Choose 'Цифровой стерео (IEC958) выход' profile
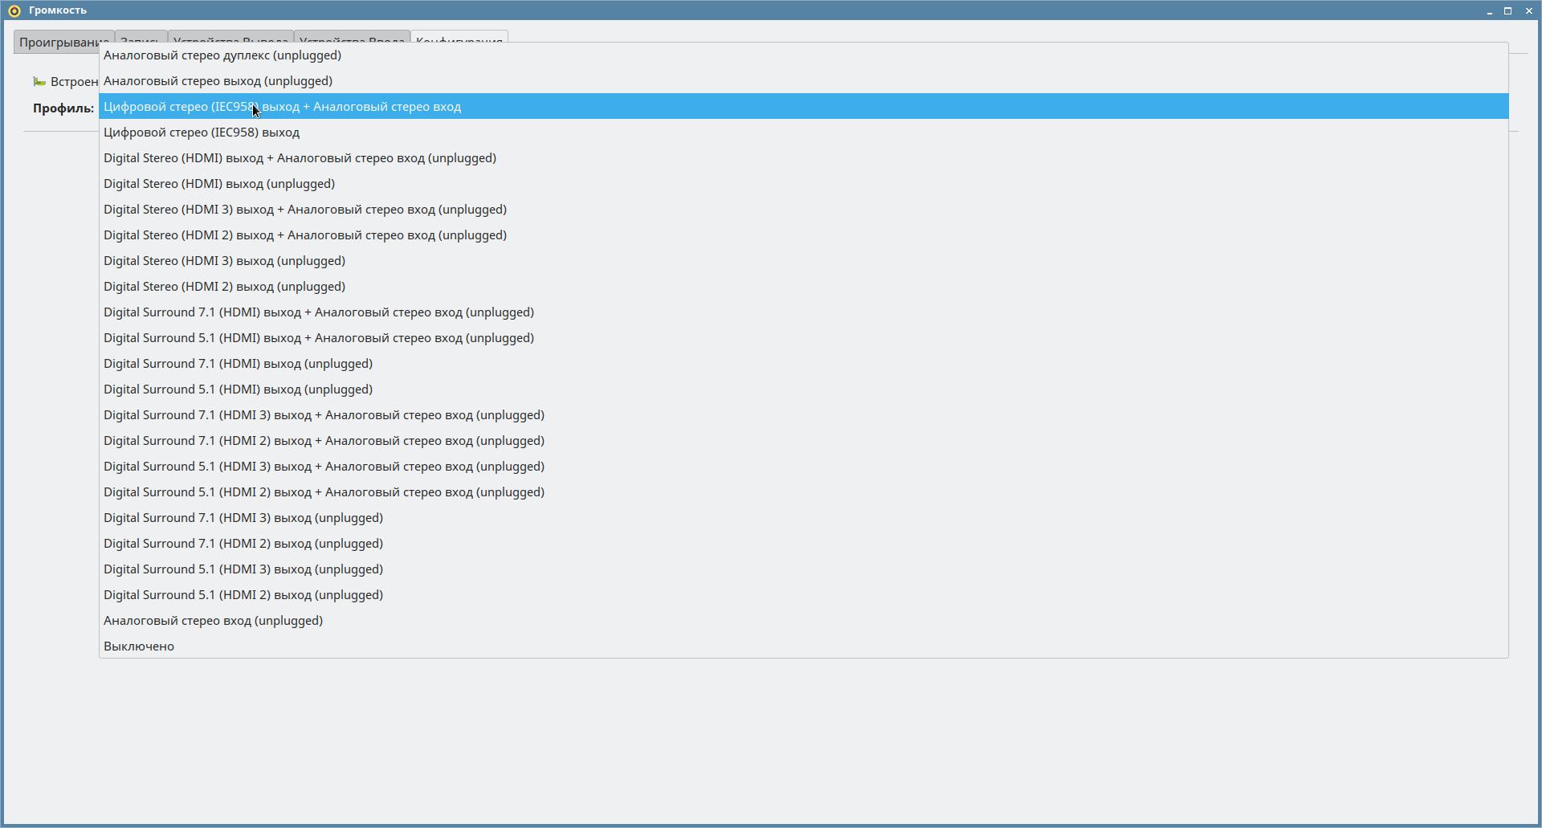The height and width of the screenshot is (828, 1542). 803,133
